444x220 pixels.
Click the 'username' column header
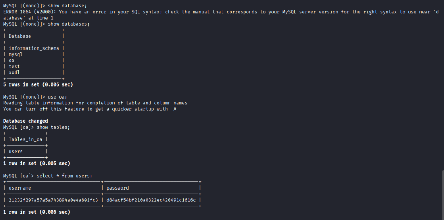[x=20, y=188]
